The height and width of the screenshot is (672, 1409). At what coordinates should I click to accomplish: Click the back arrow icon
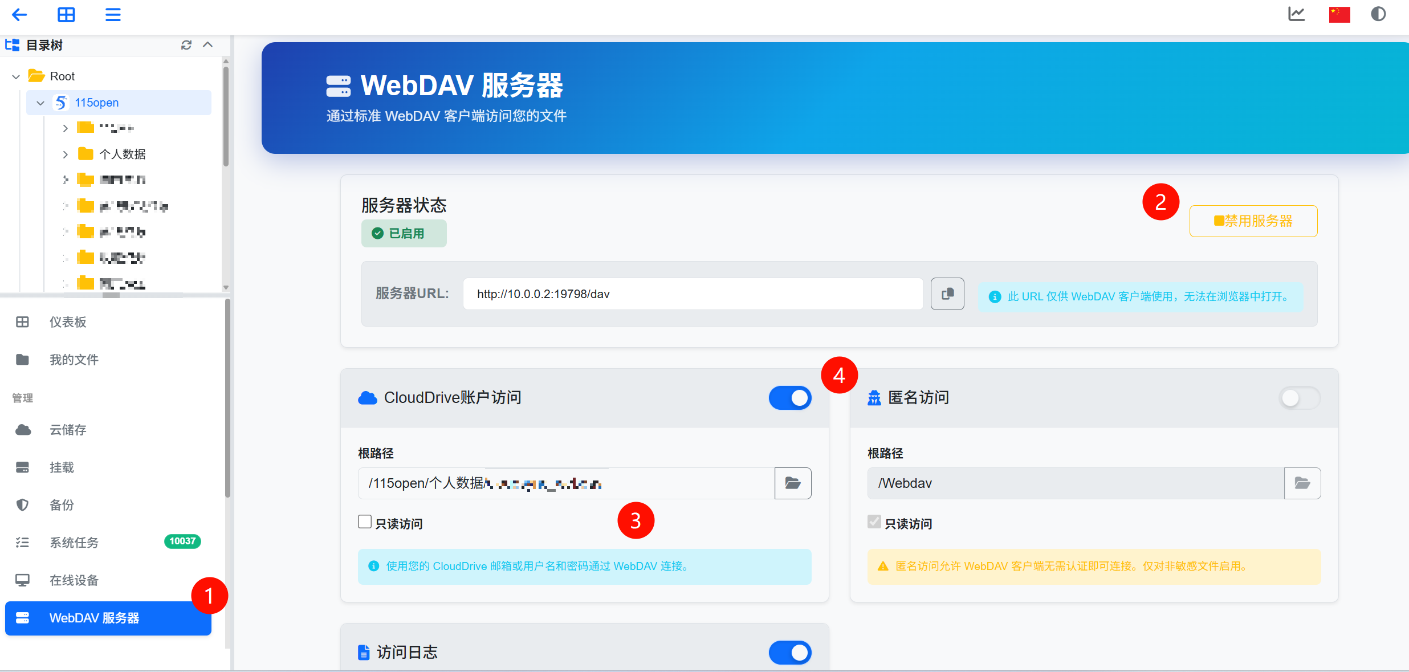point(19,14)
